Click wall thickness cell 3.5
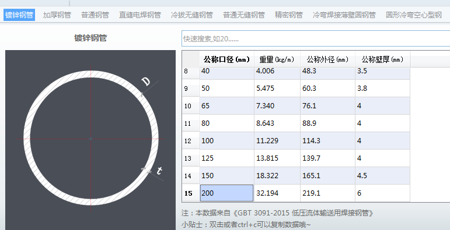The width and height of the screenshot is (450, 230). [x=382, y=73]
